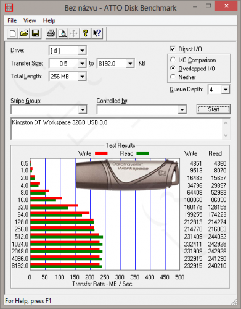Expand the Stripe Group dropdown
The image size is (241, 309).
(x=83, y=109)
